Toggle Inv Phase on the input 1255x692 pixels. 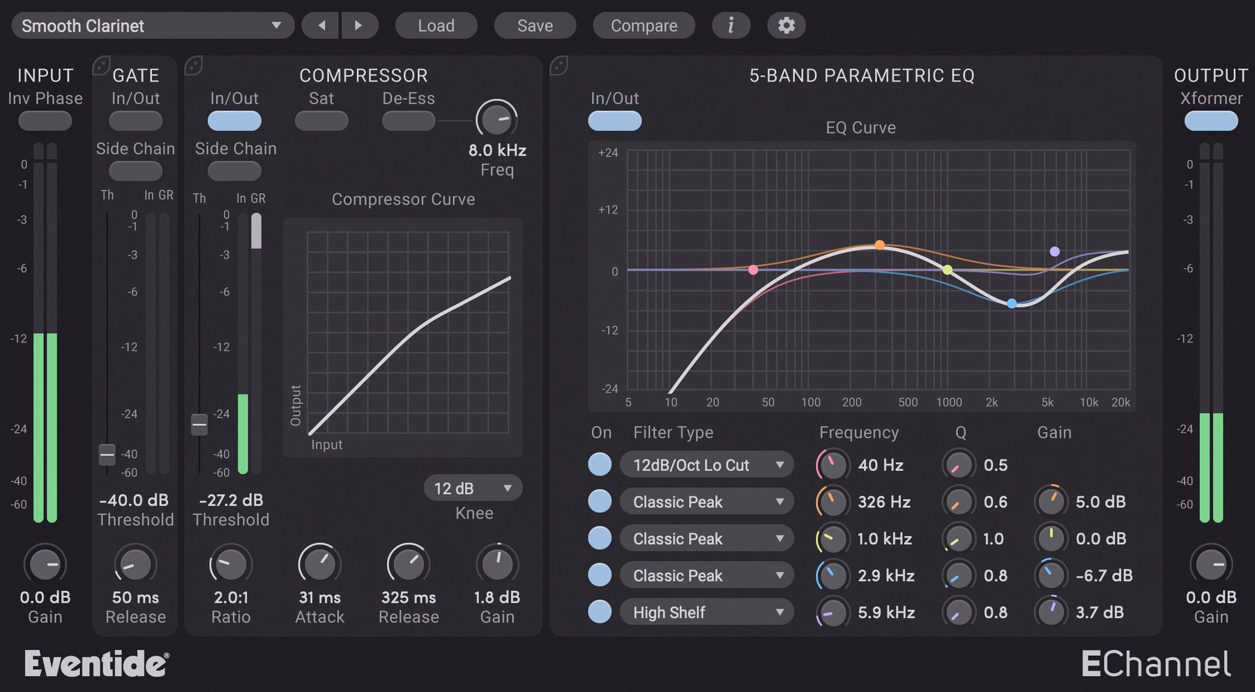pos(45,121)
